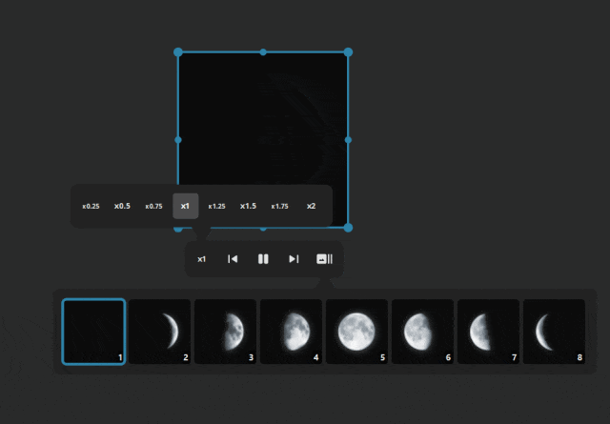Viewport: 610px width, 424px height.
Task: Set playback speed to x2
Action: [x=311, y=206]
